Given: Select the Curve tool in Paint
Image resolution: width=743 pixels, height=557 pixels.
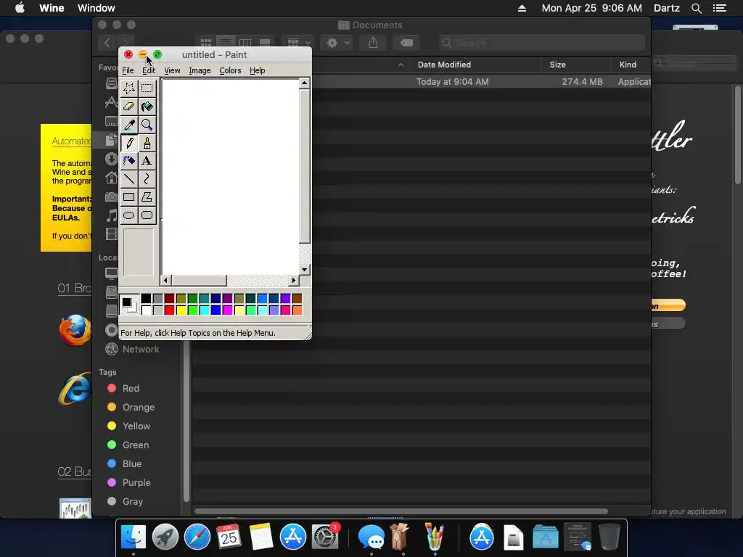Looking at the screenshot, I should (x=147, y=178).
